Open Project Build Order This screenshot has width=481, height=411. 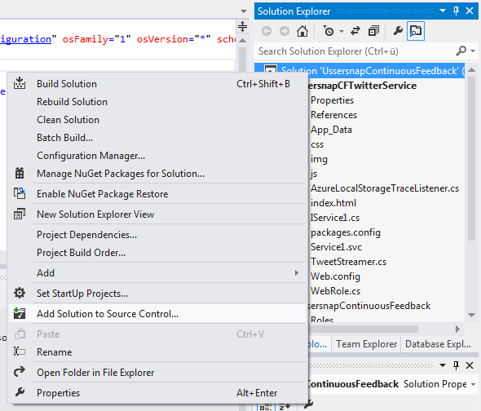pos(157,252)
